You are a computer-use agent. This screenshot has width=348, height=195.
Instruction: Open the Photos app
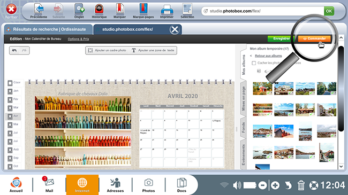(148, 185)
